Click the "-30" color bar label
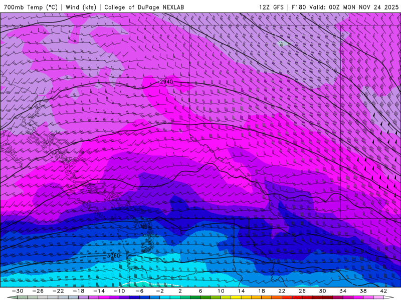The image size is (401, 300). [18, 291]
